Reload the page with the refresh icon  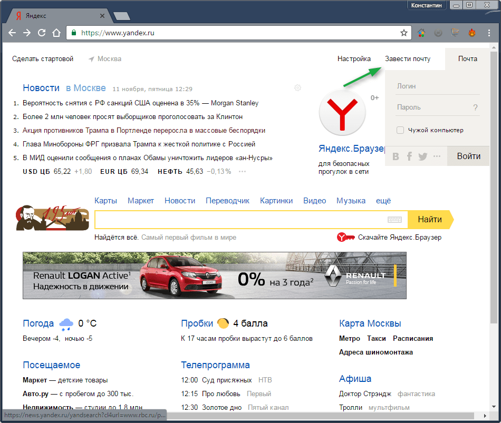(42, 33)
